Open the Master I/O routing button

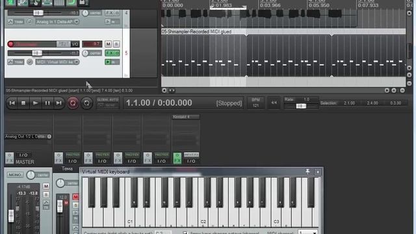[23, 155]
